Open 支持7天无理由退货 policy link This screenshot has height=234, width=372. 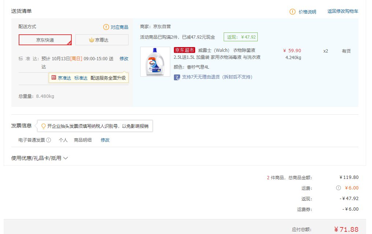pyautogui.click(x=217, y=77)
